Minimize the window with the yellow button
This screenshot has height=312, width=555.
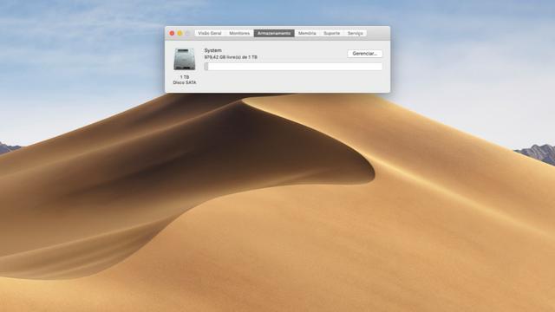[180, 33]
